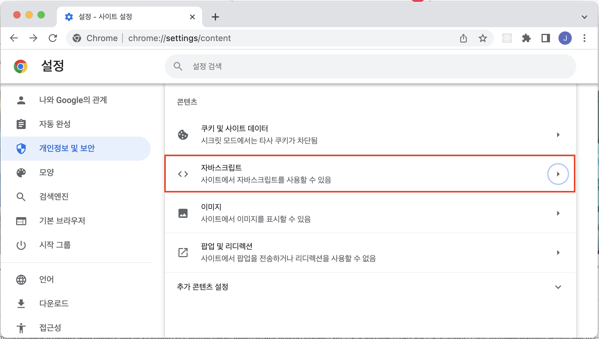Click the React DevTools extension icon
This screenshot has width=599, height=339.
pos(507,38)
